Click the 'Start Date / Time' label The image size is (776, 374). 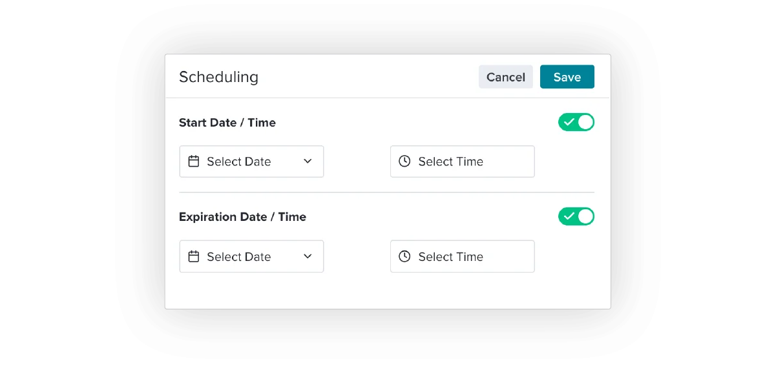pos(227,123)
